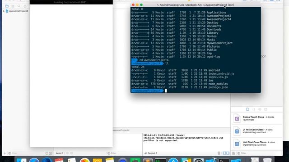The height and width of the screenshot is (162, 289).
Task: Click the Quick Look eye icon in debug bar
Action: (x=67, y=153)
